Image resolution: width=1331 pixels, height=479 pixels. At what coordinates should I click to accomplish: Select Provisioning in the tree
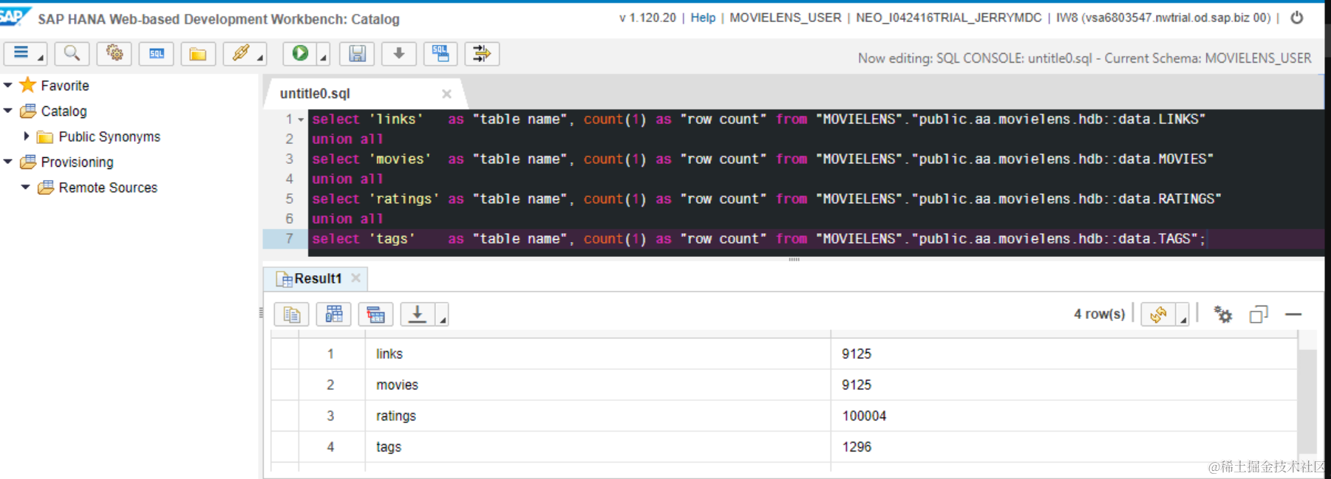pos(77,162)
